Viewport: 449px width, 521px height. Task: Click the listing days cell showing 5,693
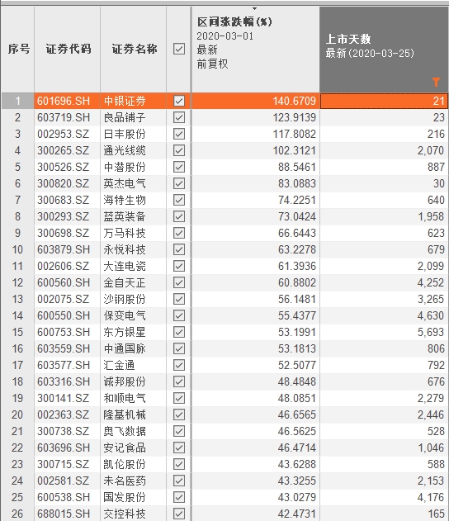[384, 332]
